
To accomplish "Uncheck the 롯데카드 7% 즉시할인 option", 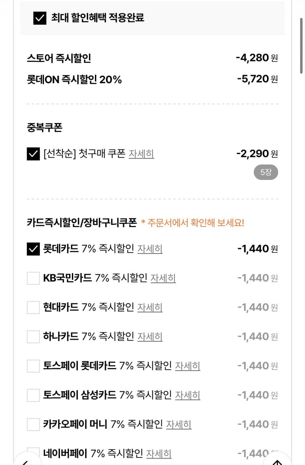I will pyautogui.click(x=33, y=249).
